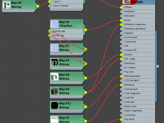Image resolution: width=164 pixels, height=123 pixels.
Task: Click the GTR tail falloff input socket
Action: 122,81
